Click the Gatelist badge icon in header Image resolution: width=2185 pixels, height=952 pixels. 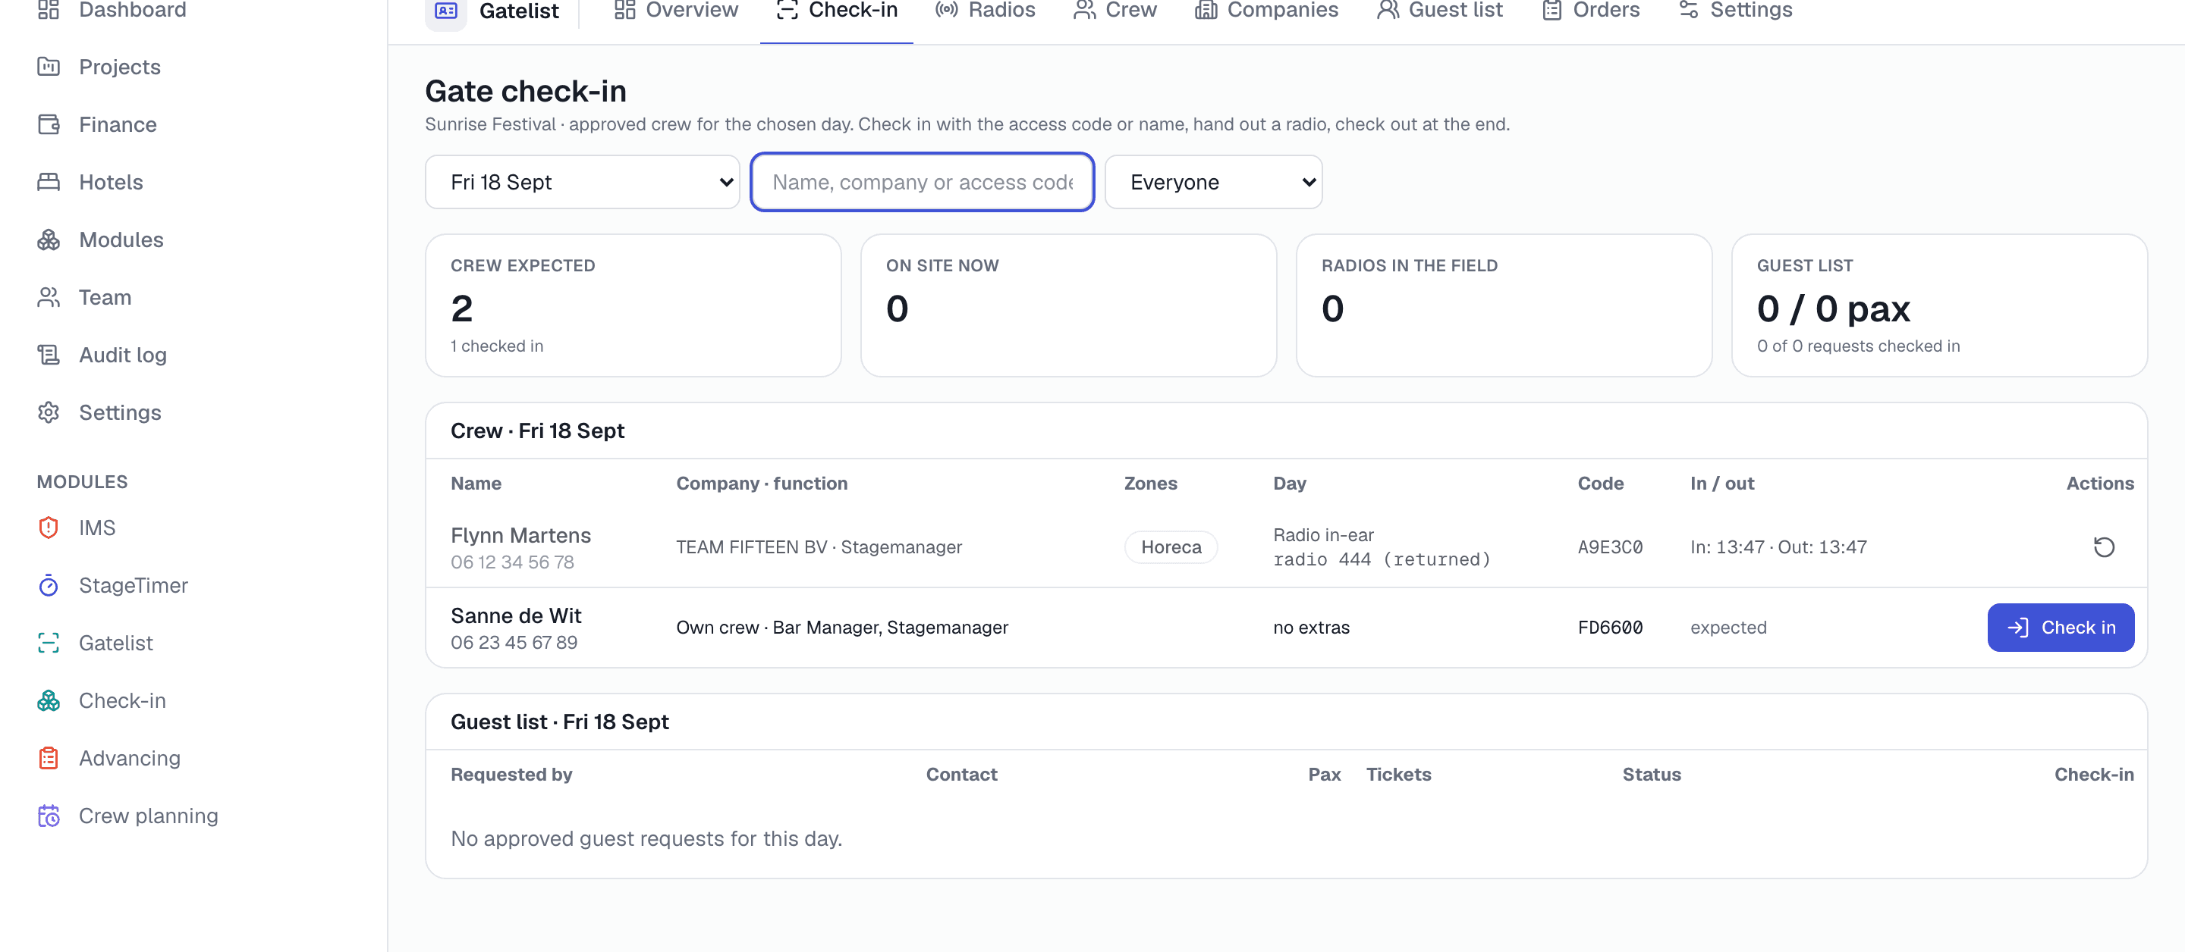(446, 11)
